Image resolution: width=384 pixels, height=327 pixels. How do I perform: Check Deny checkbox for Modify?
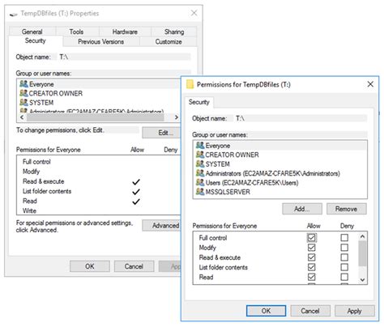coord(344,248)
